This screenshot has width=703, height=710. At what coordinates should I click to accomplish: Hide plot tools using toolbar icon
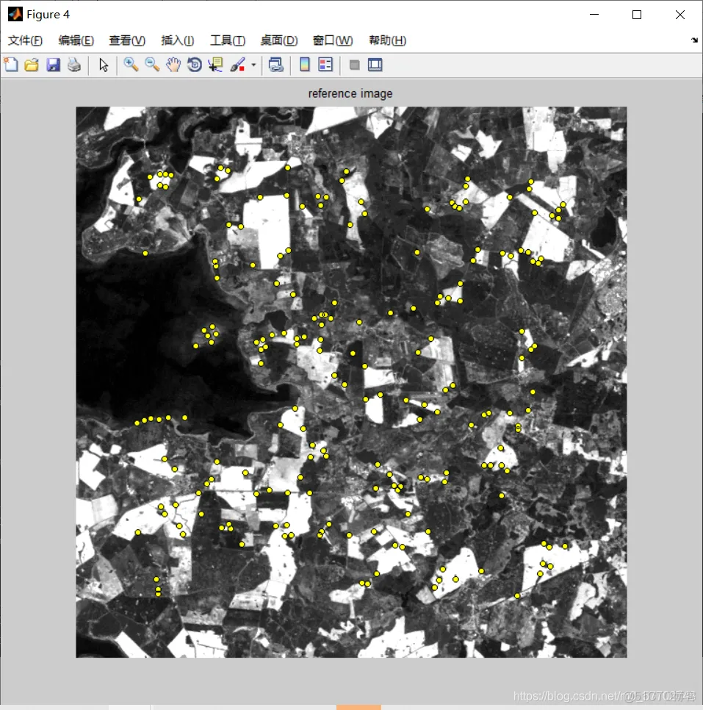355,65
